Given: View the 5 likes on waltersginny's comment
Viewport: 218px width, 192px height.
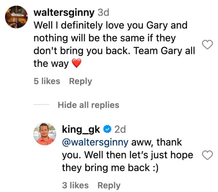Looking at the screenshot, I should 47,81.
